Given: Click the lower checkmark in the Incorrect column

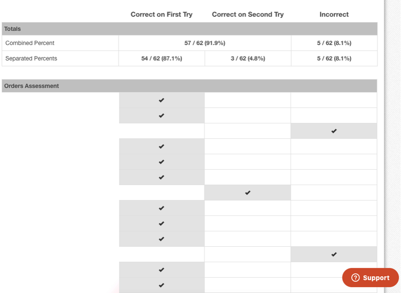Looking at the screenshot, I should click(334, 254).
